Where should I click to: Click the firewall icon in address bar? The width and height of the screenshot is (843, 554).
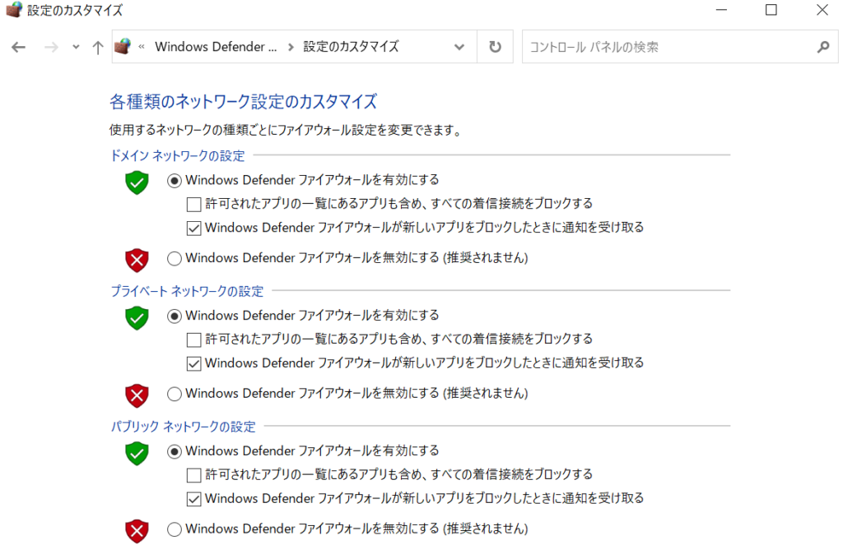click(123, 46)
